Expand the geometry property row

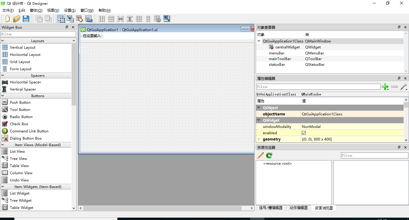pyautogui.click(x=259, y=139)
